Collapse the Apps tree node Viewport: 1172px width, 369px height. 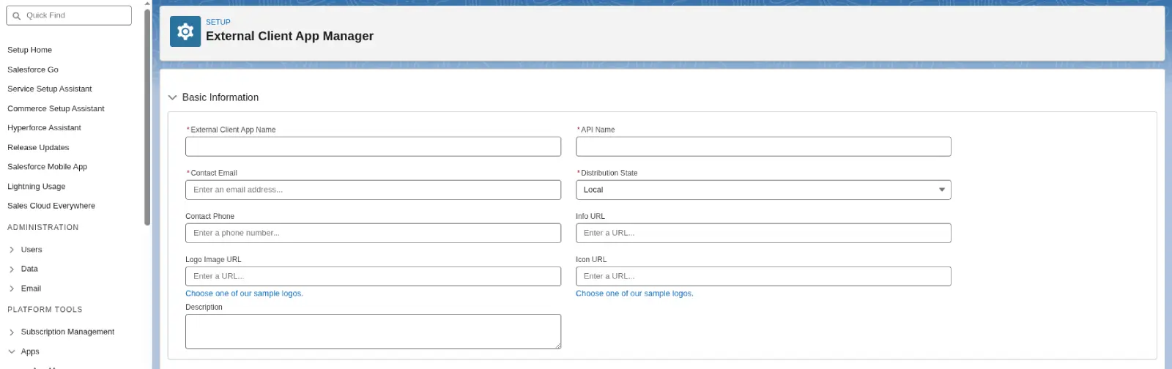click(12, 351)
